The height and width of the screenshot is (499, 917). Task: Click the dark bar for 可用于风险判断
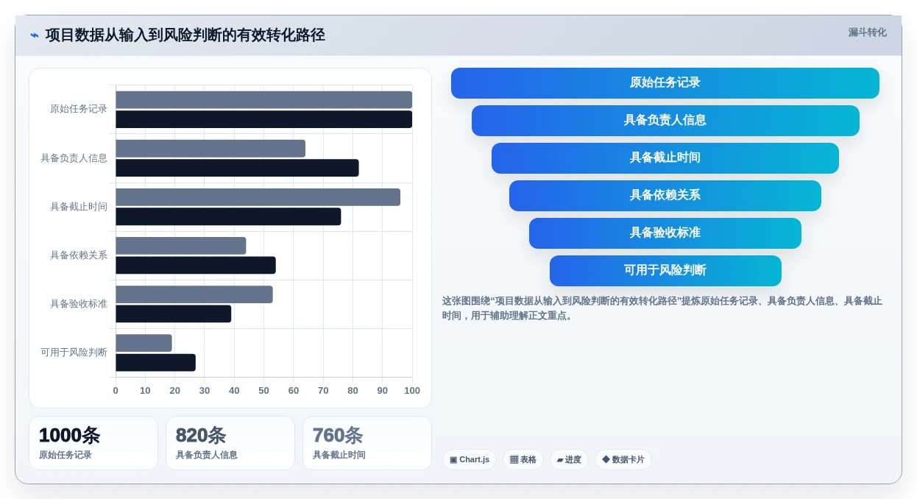click(x=155, y=362)
